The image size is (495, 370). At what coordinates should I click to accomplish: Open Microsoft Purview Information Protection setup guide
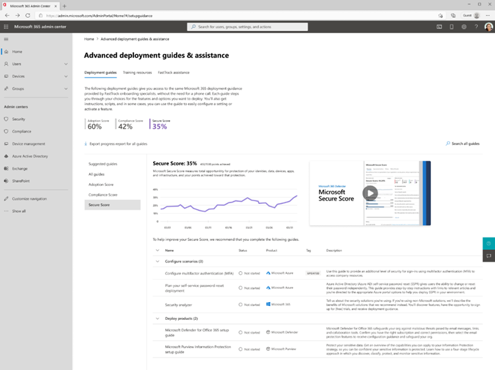198,350
